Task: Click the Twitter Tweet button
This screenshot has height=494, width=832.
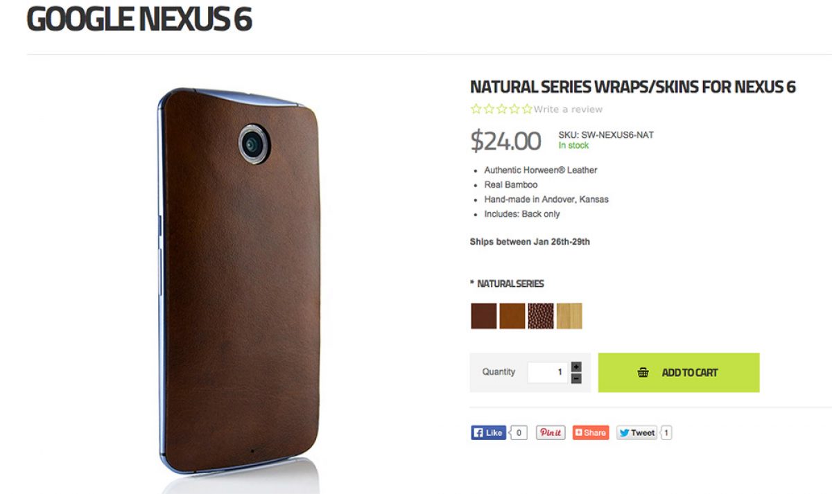Action: (636, 432)
